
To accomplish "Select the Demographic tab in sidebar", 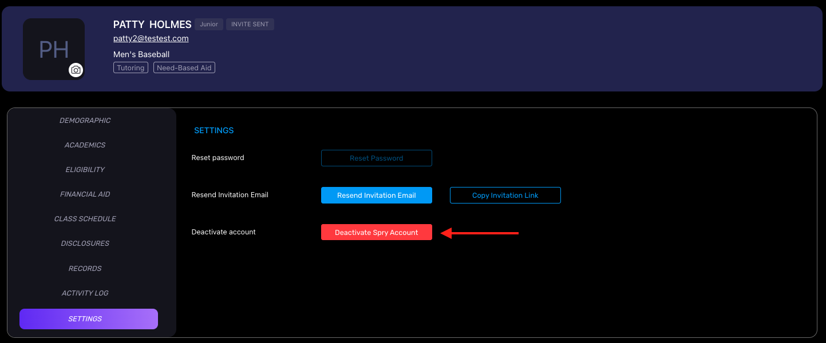I will 85,121.
